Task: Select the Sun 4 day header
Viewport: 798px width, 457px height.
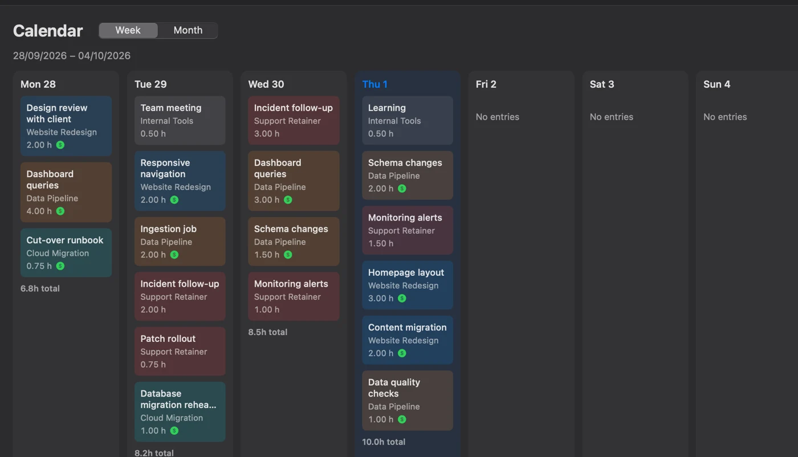Action: [717, 84]
